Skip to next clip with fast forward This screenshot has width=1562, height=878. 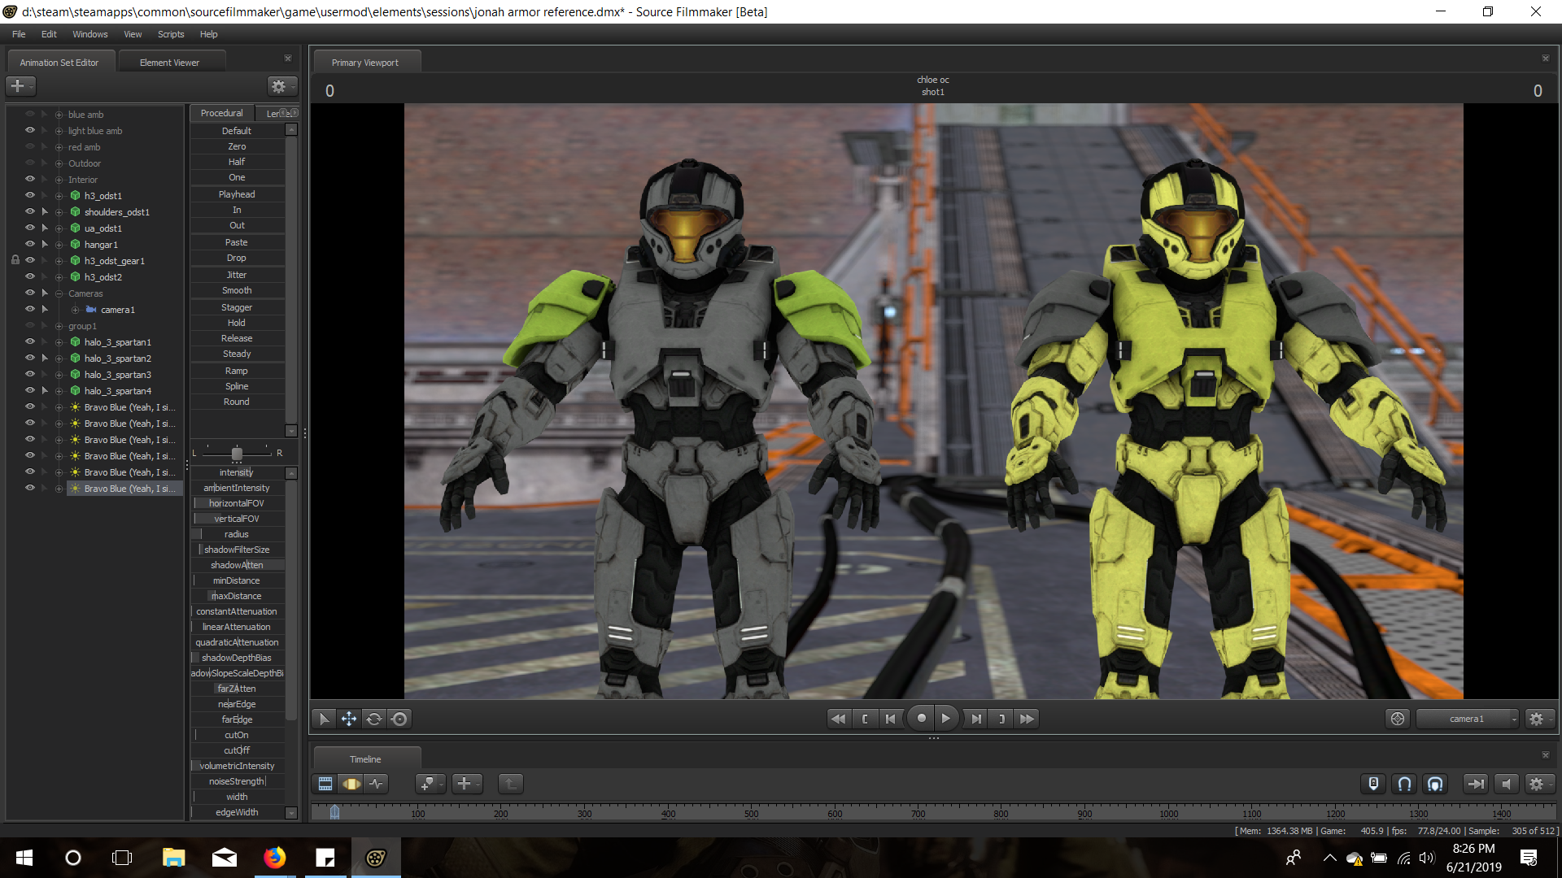1028,719
